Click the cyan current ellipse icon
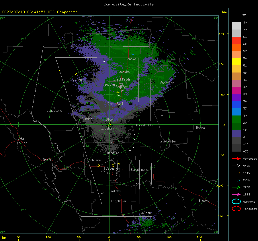This screenshot has width=258, height=241. click(236, 201)
